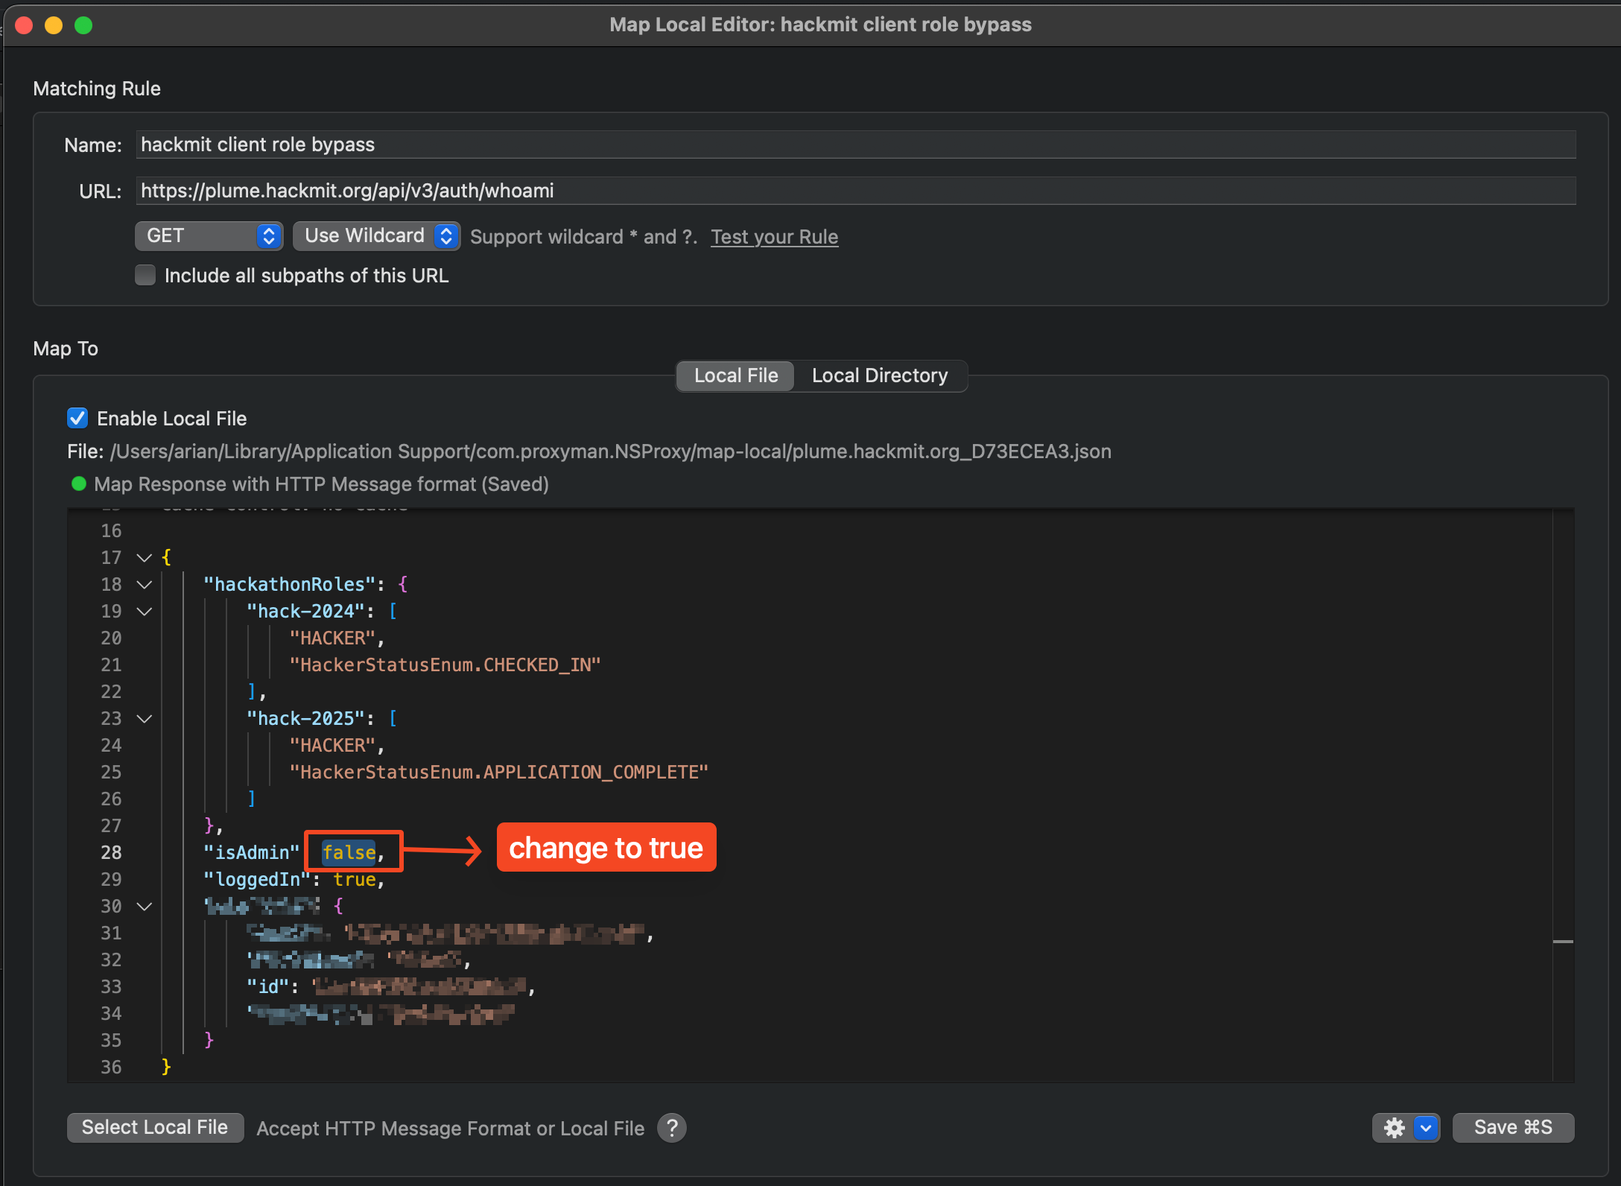Click the "Test your Rule" link

click(774, 236)
